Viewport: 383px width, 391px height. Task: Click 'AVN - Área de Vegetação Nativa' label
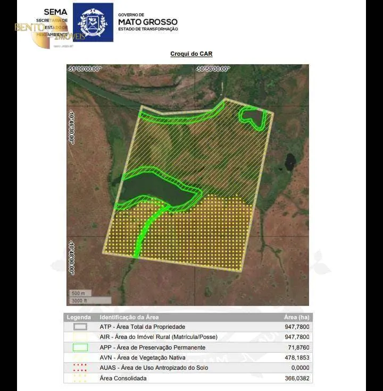[x=143, y=358]
